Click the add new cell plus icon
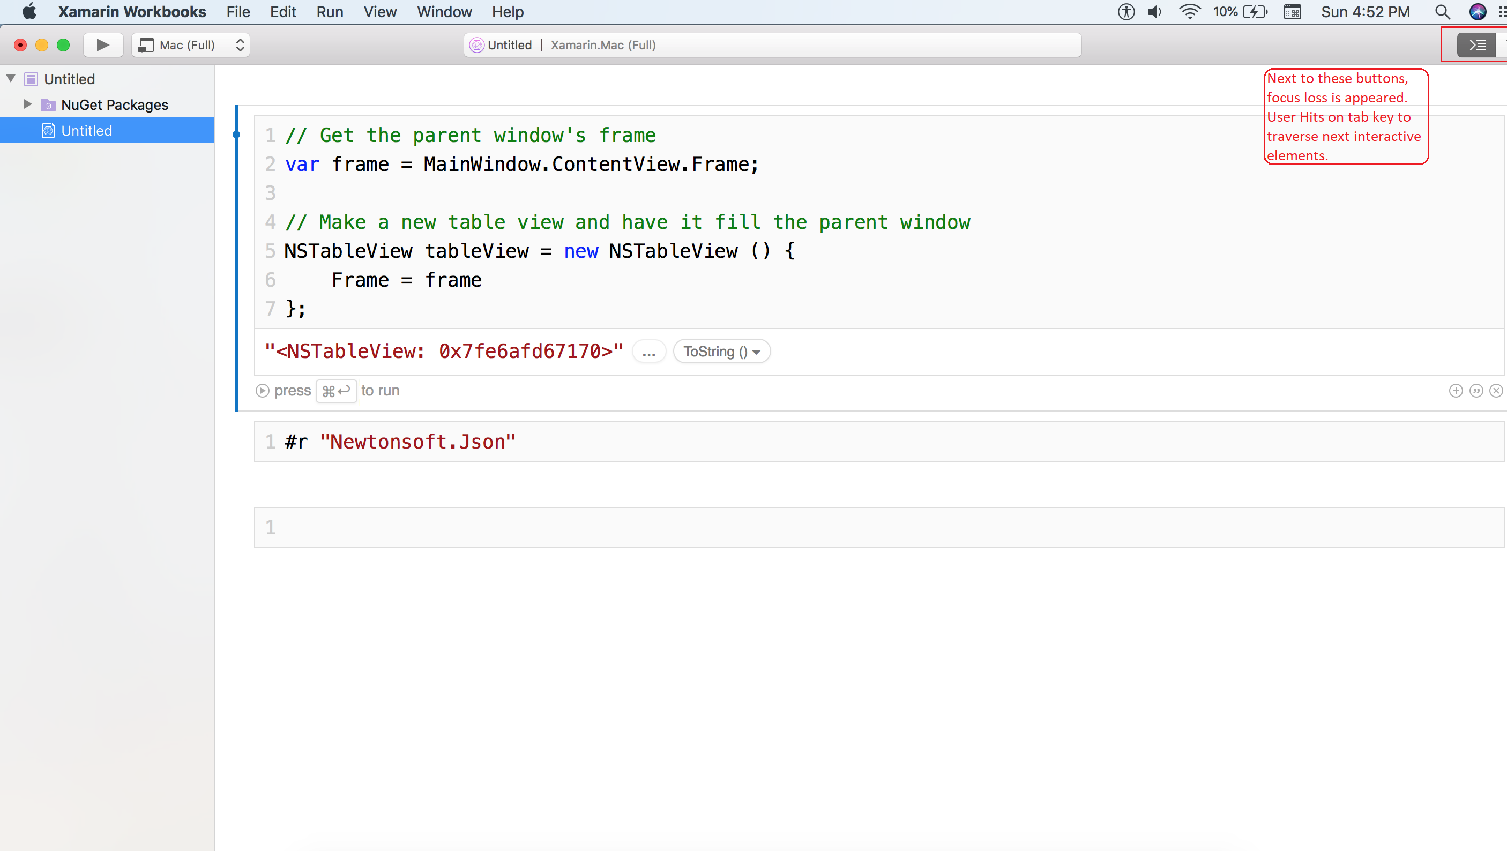Screen dimensions: 1507x851 [1456, 391]
